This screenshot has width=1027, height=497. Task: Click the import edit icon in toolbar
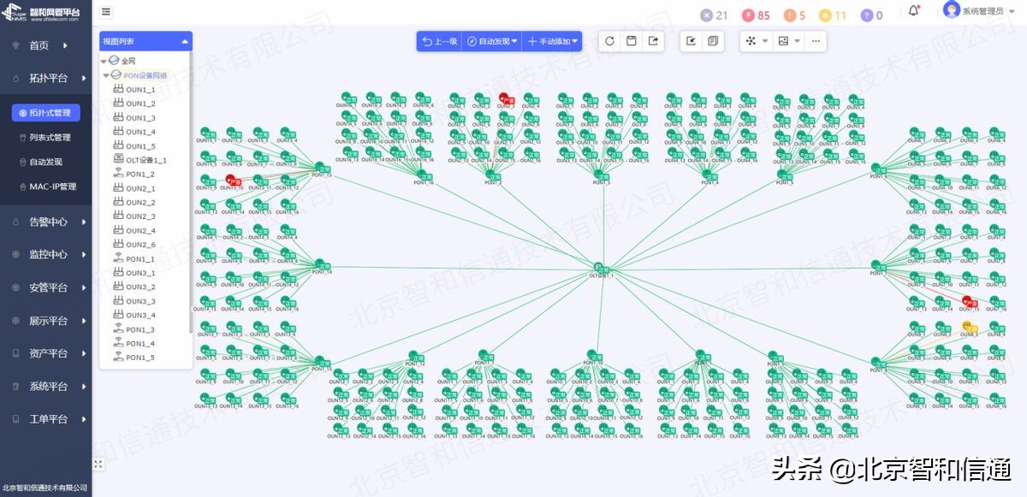pos(692,41)
